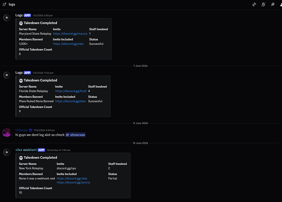Click the APP badge beside silex assistant

point(41,150)
